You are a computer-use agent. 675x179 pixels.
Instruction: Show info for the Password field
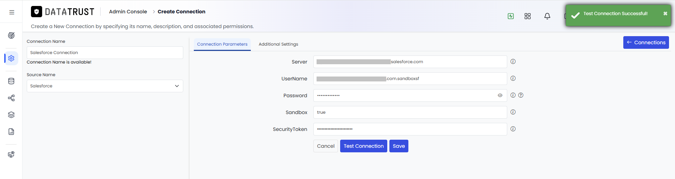[x=513, y=95]
